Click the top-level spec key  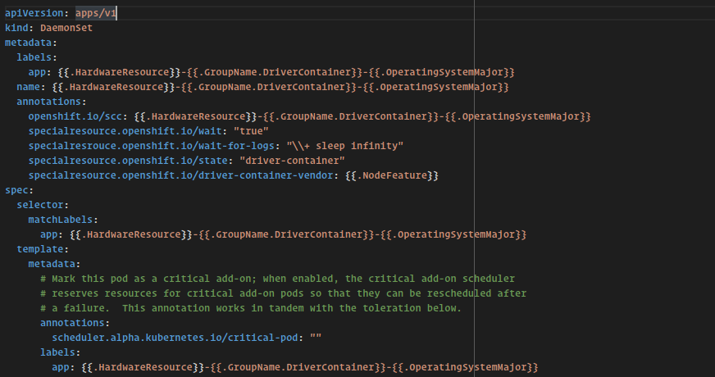16,190
